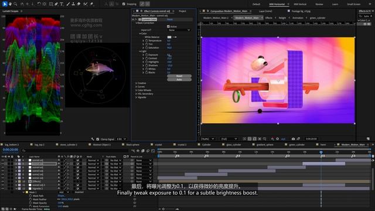Click the graph editor icon in timeline
The height and width of the screenshot is (211, 375).
click(x=153, y=151)
